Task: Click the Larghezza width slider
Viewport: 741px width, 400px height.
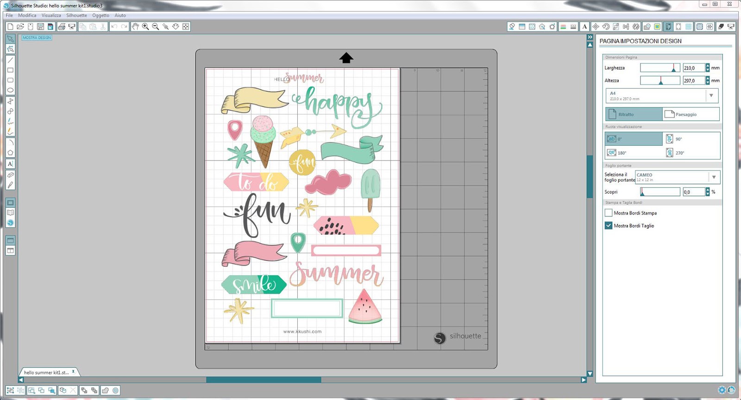Action: 660,68
